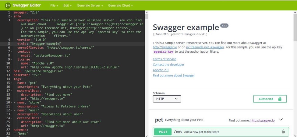Image resolution: width=297 pixels, height=137 pixels.
Task: Click Find out more about Swagger link
Action: [174, 76]
